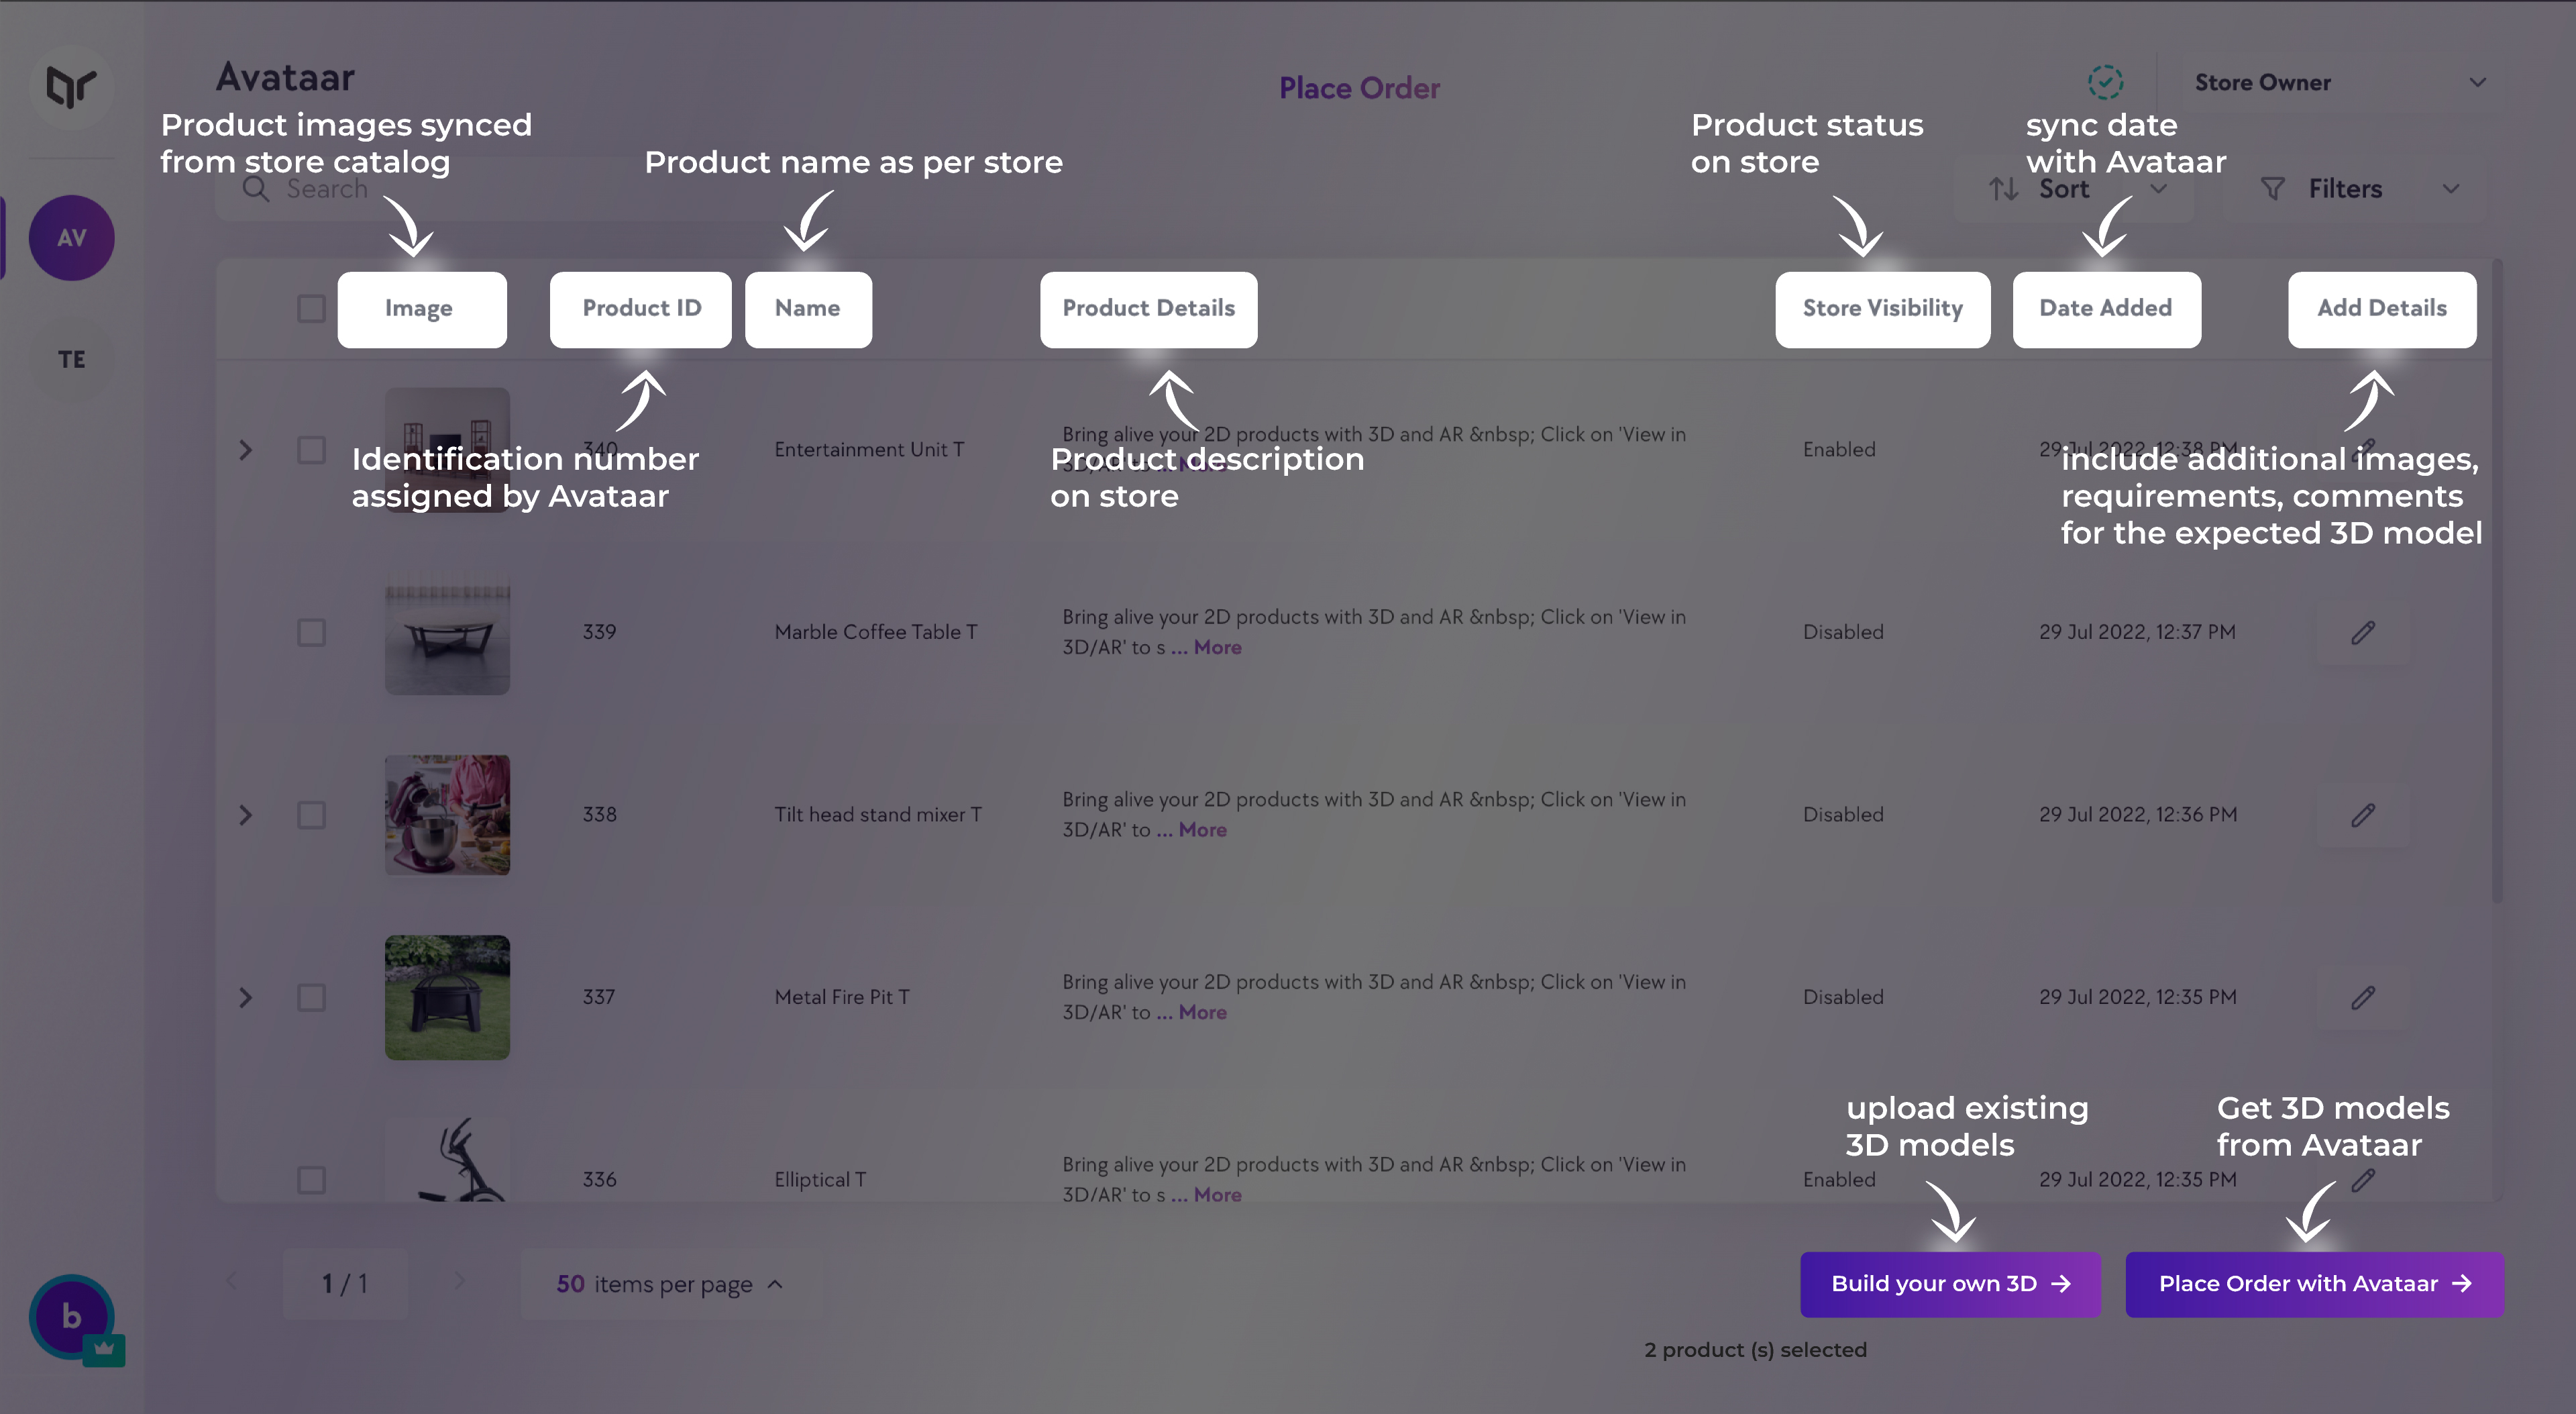2576x1414 pixels.
Task: Check the Marble Coffee Table T row checkbox
Action: [311, 632]
